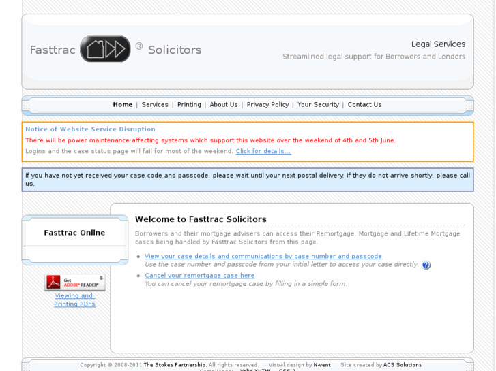Click the Legal Services header text
The image size is (496, 371).
(x=439, y=44)
